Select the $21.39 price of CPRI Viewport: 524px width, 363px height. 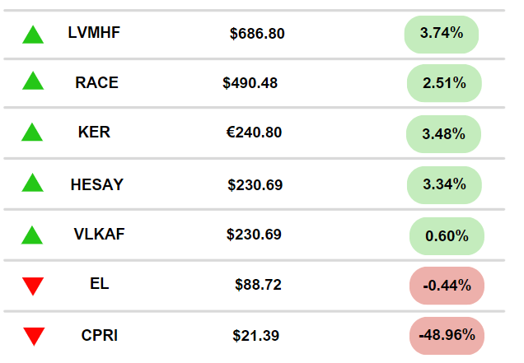coord(256,336)
